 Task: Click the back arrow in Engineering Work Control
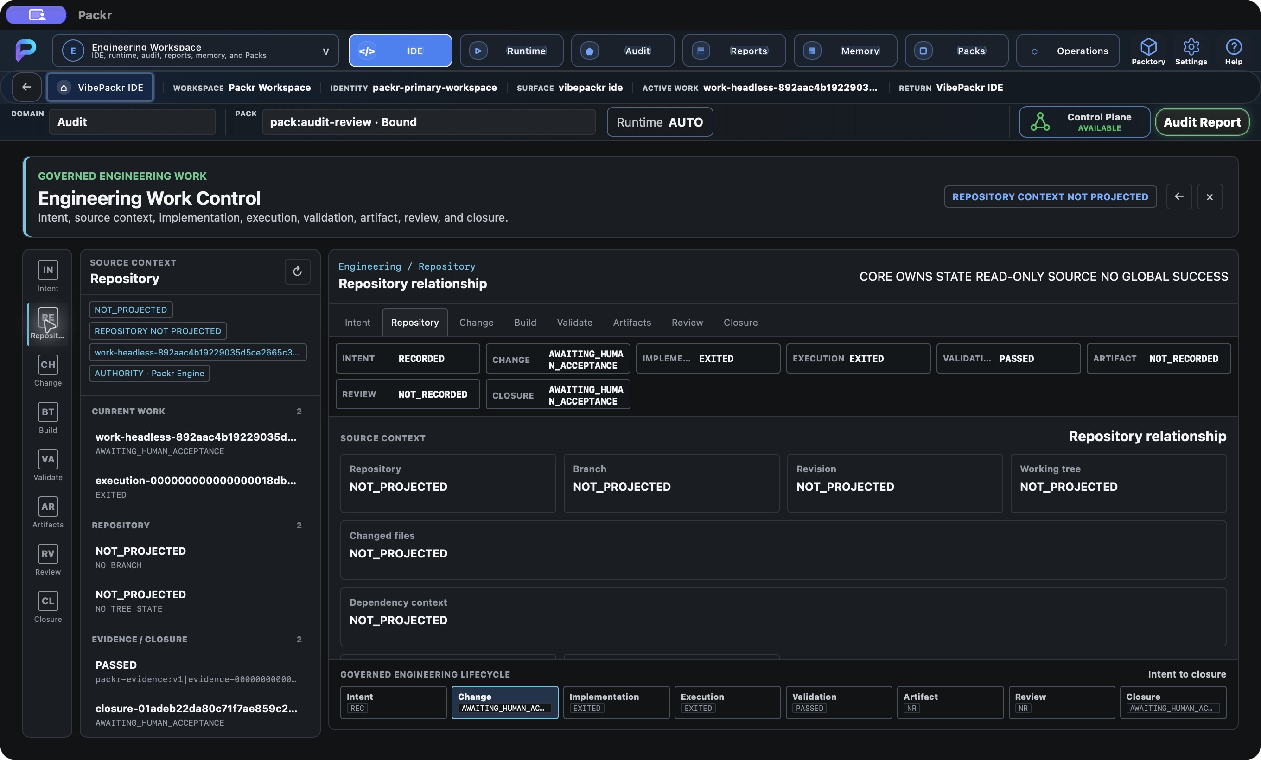[x=1179, y=196]
